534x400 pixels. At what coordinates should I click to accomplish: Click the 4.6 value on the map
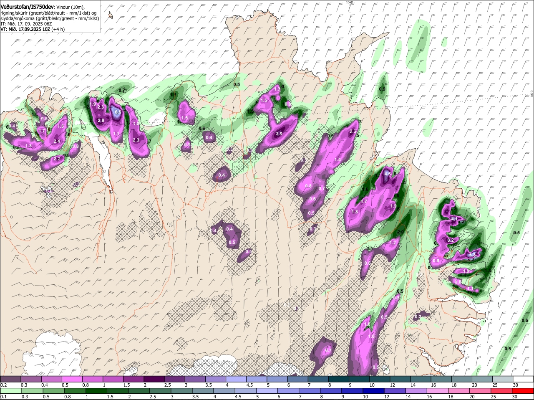point(388,174)
